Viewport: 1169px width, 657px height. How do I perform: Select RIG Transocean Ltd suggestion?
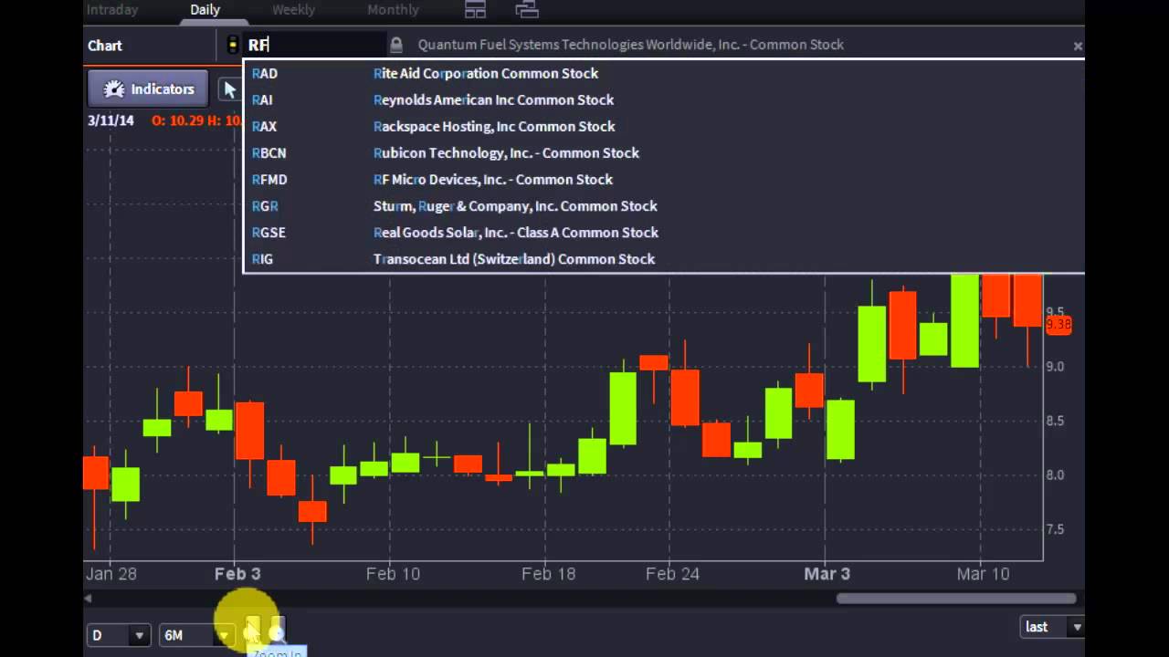tap(663, 258)
